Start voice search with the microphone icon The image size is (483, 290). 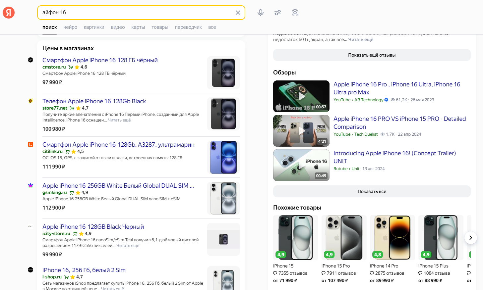click(261, 13)
